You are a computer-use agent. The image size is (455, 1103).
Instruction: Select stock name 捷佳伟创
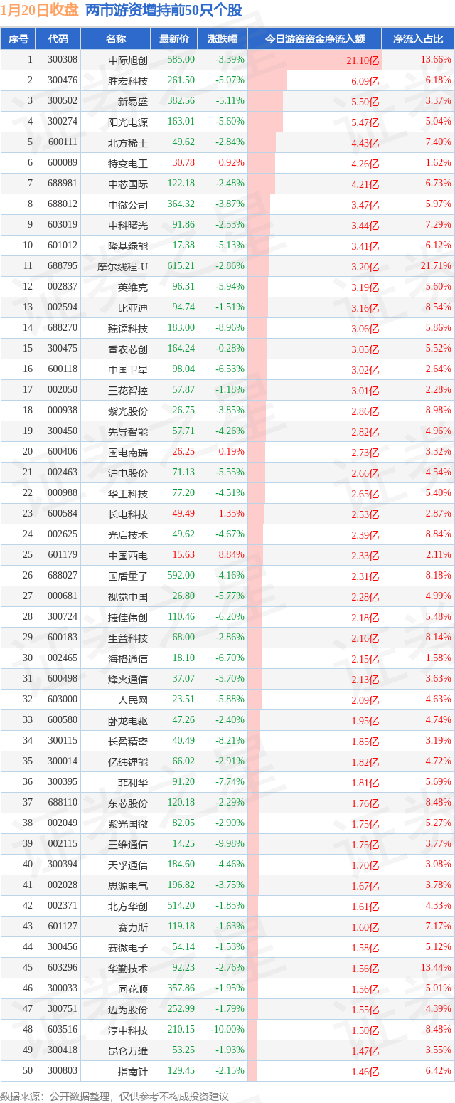tap(128, 618)
